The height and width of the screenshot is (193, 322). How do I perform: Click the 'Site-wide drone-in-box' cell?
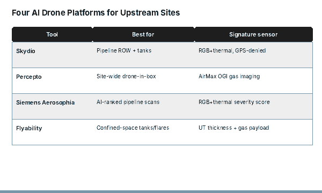point(143,80)
